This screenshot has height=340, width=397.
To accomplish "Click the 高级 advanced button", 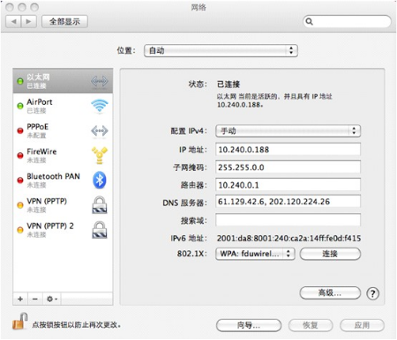I will coord(330,293).
